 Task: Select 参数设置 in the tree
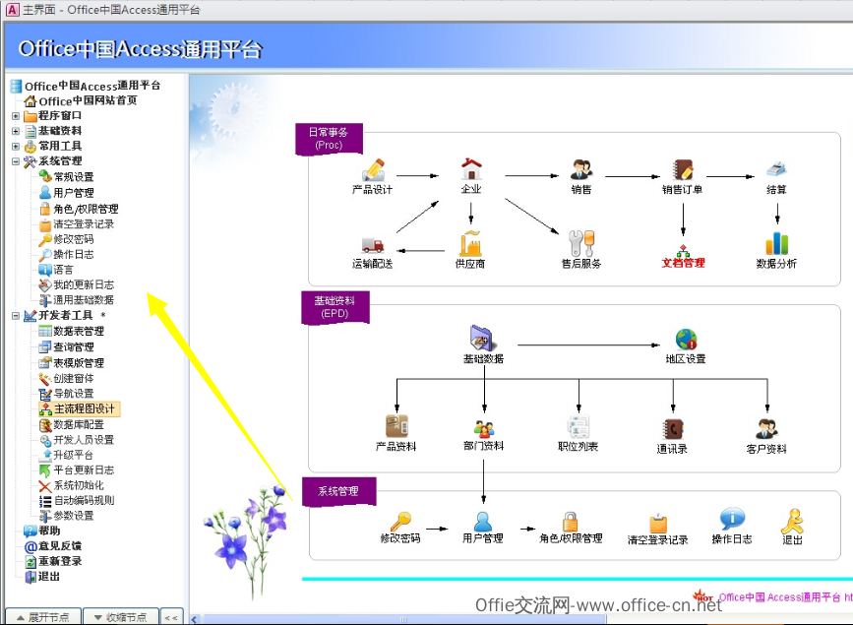click(74, 516)
